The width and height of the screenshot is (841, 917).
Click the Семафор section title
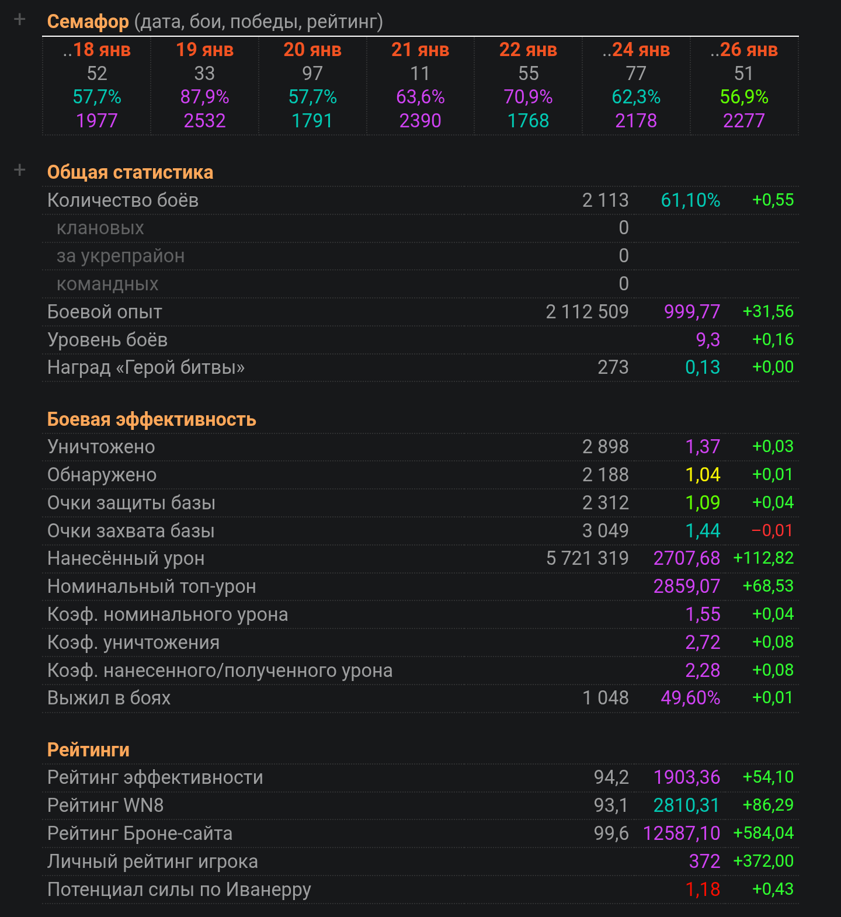[88, 22]
